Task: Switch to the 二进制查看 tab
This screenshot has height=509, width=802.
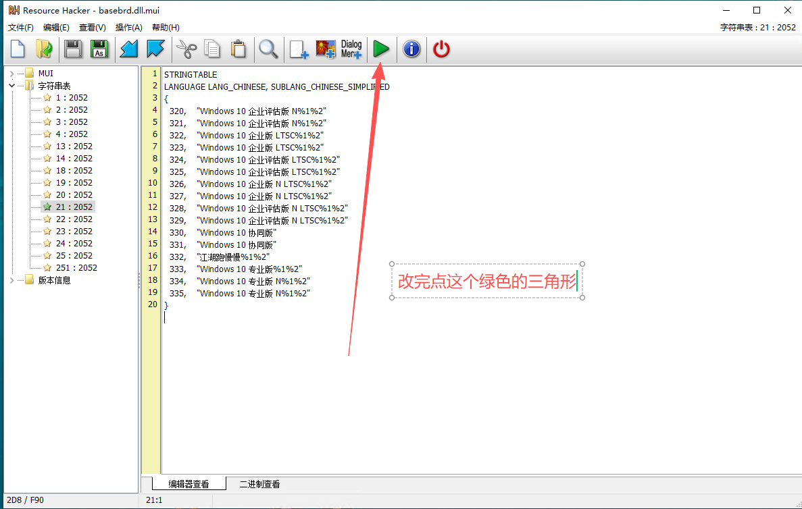Action: (260, 484)
